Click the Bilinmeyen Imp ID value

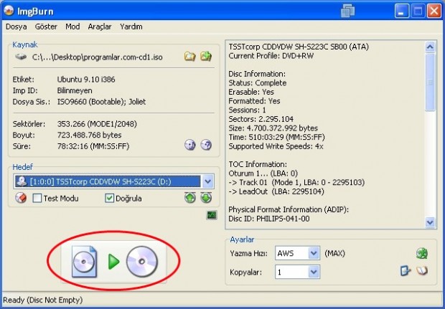[75, 90]
